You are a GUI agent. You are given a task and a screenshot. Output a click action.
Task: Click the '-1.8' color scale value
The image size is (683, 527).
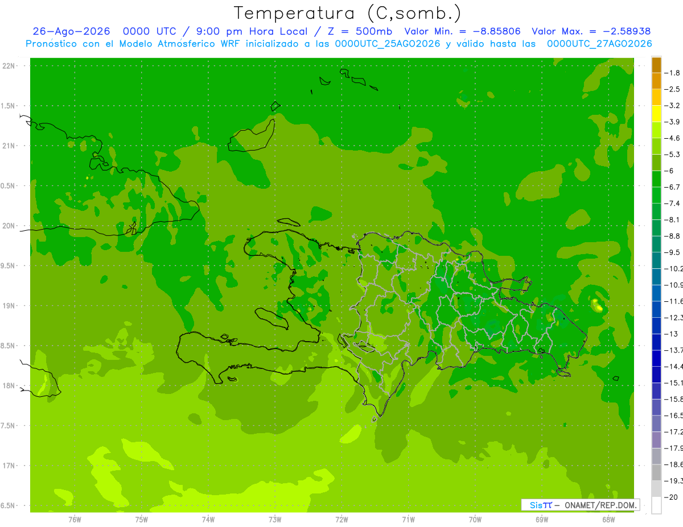point(672,73)
